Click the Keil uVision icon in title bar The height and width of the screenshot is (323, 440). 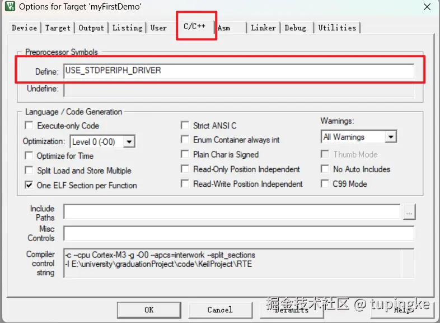tap(10, 6)
